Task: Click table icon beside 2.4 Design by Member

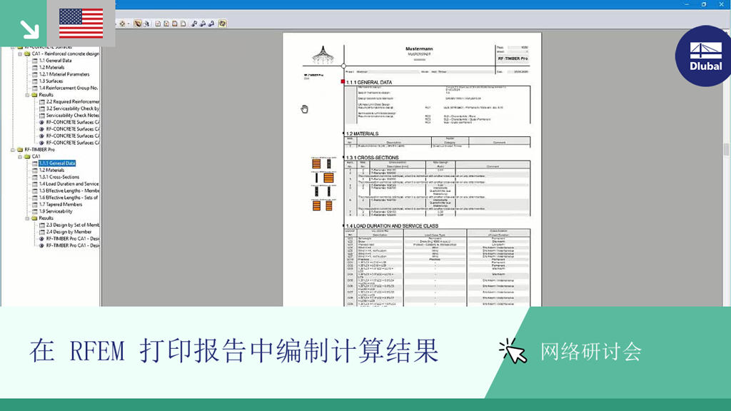Action: [x=42, y=232]
